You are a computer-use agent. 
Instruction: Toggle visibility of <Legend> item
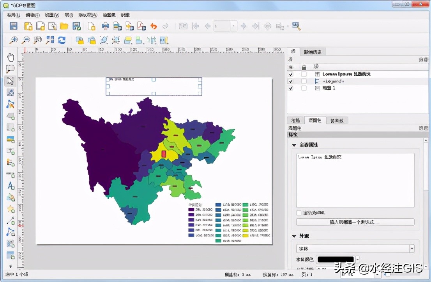291,81
